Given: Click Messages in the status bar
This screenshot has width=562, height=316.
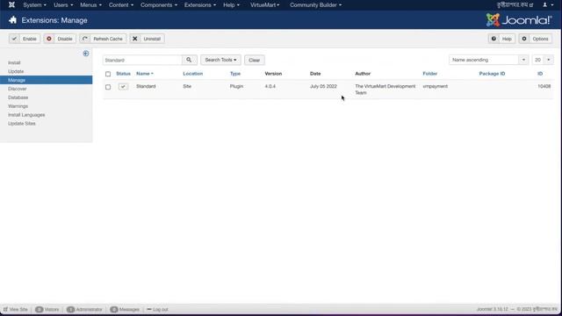Looking at the screenshot, I should (125, 309).
